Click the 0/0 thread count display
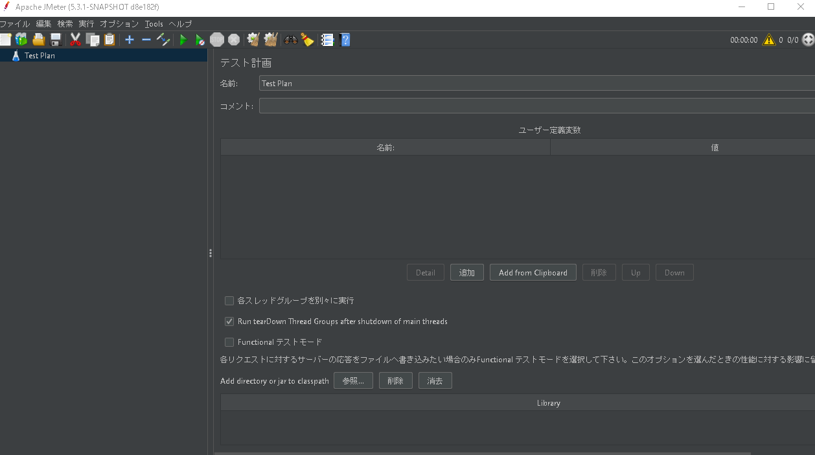Image resolution: width=815 pixels, height=455 pixels. pyautogui.click(x=792, y=40)
